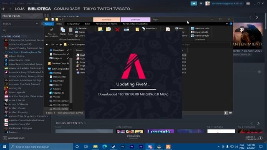Open the Exibir ribbon tab
The height and width of the screenshot is (150, 267).
pyautogui.click(x=87, y=24)
